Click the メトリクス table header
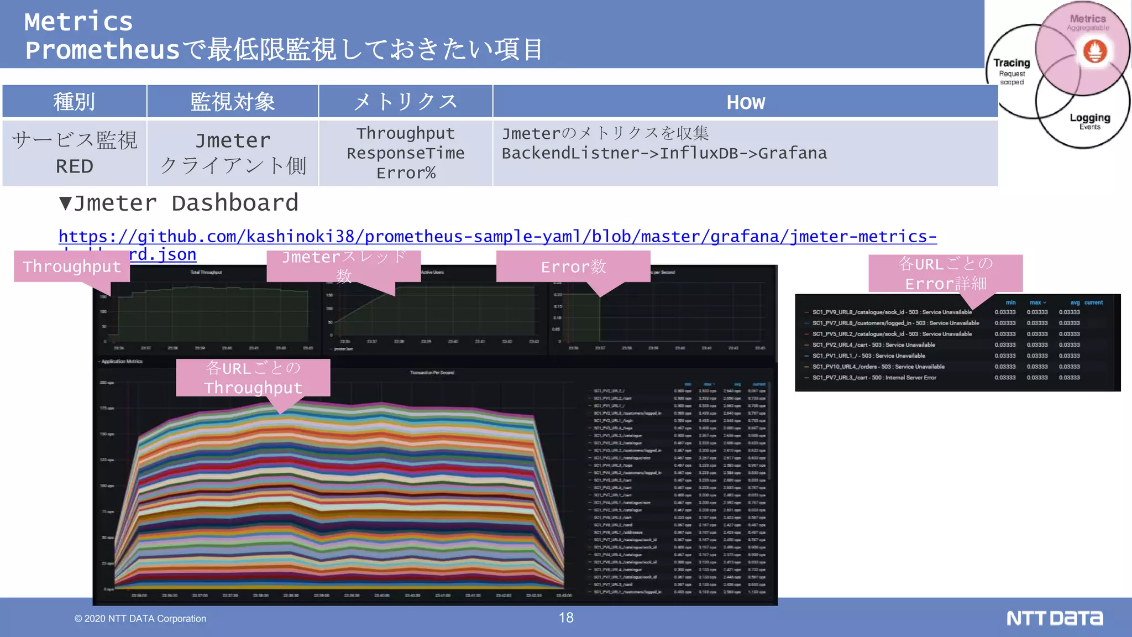 coord(406,102)
